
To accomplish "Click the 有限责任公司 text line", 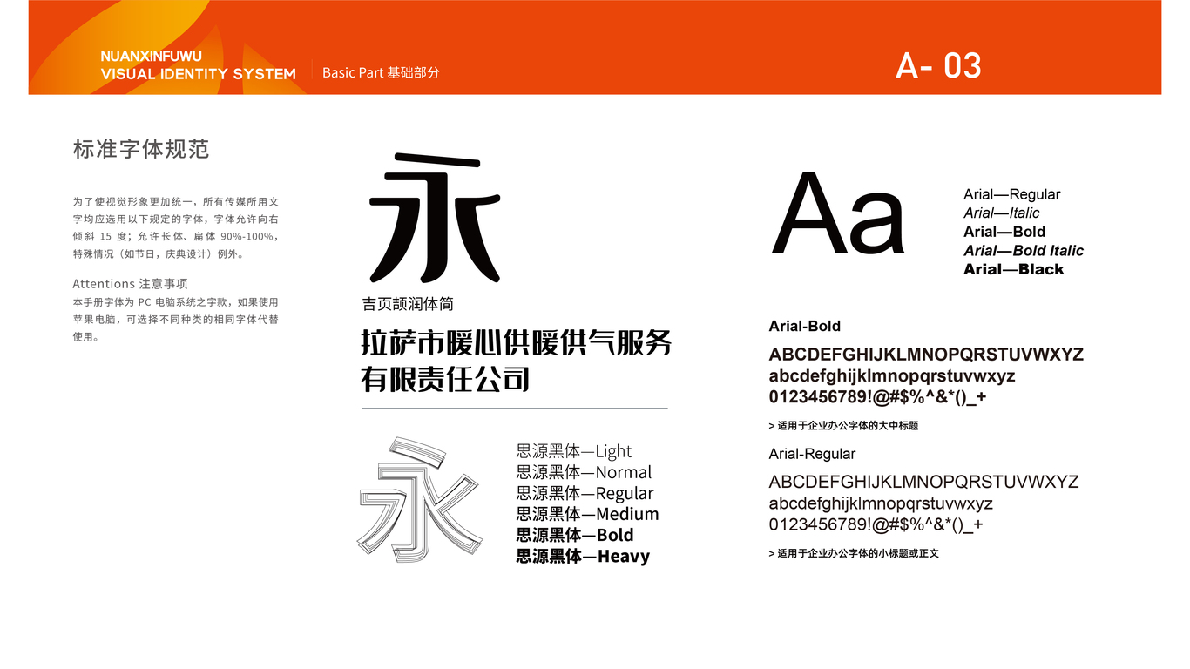I will 445,380.
